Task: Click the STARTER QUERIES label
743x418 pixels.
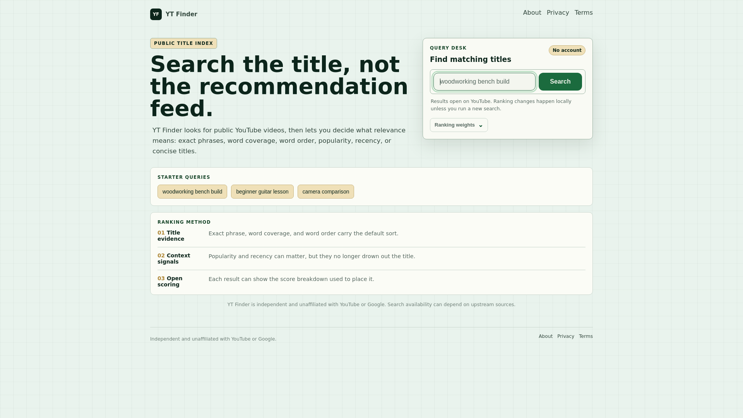Action: tap(184, 177)
